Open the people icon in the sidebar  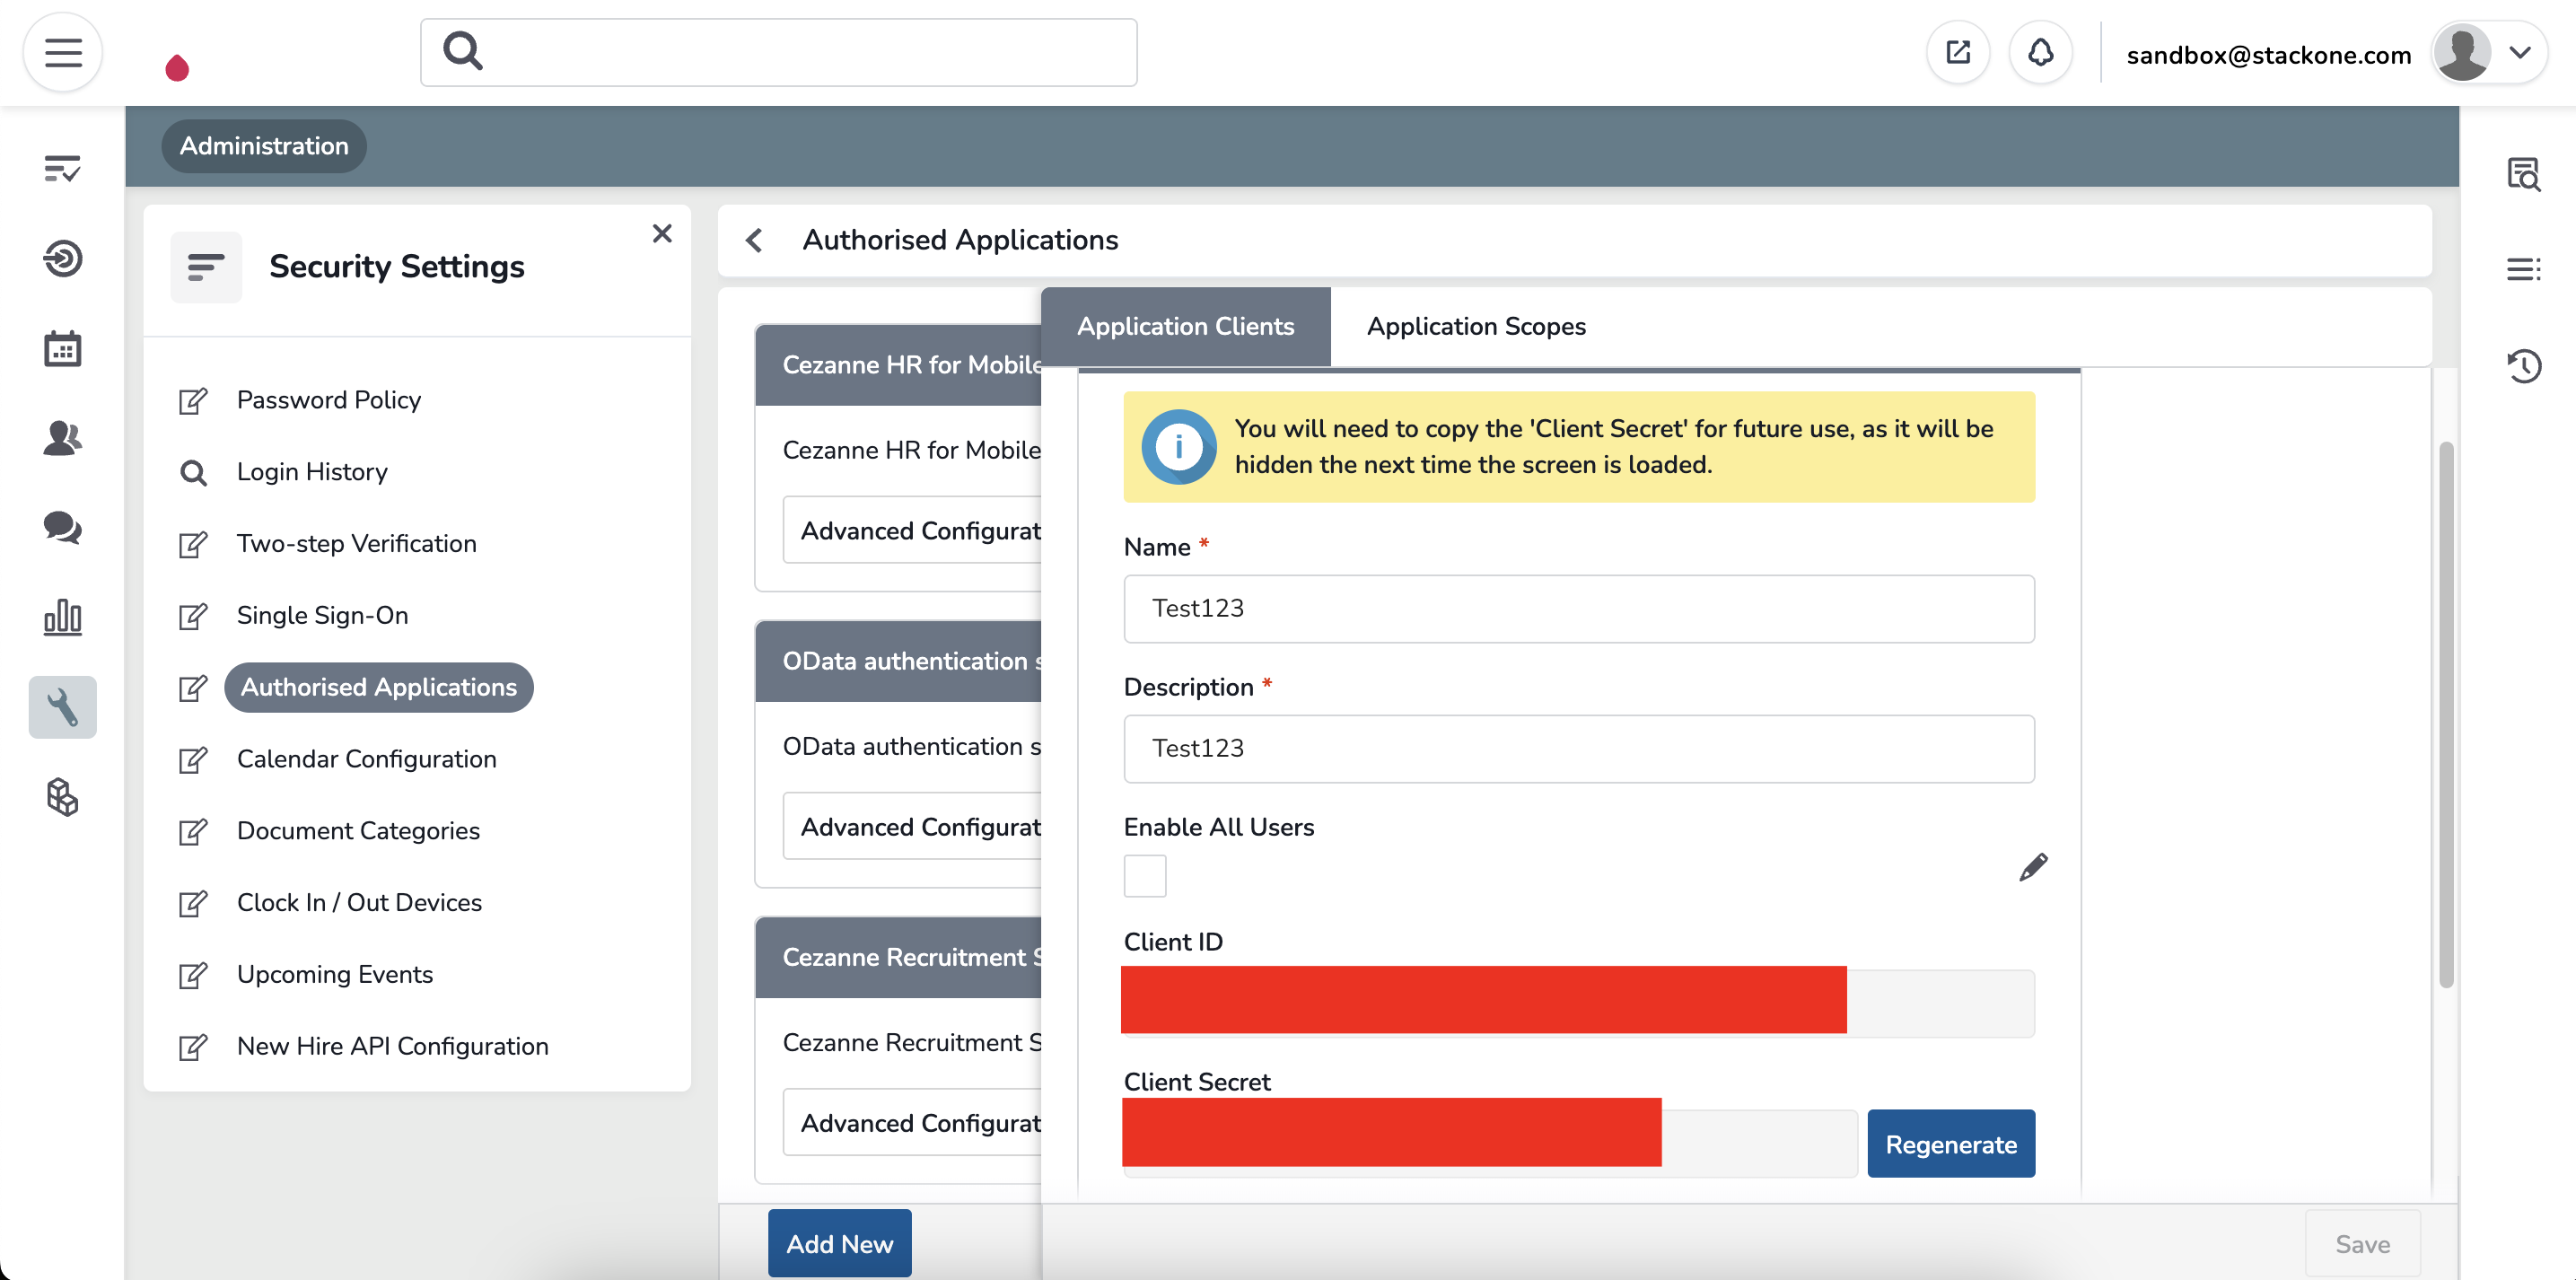(x=62, y=438)
